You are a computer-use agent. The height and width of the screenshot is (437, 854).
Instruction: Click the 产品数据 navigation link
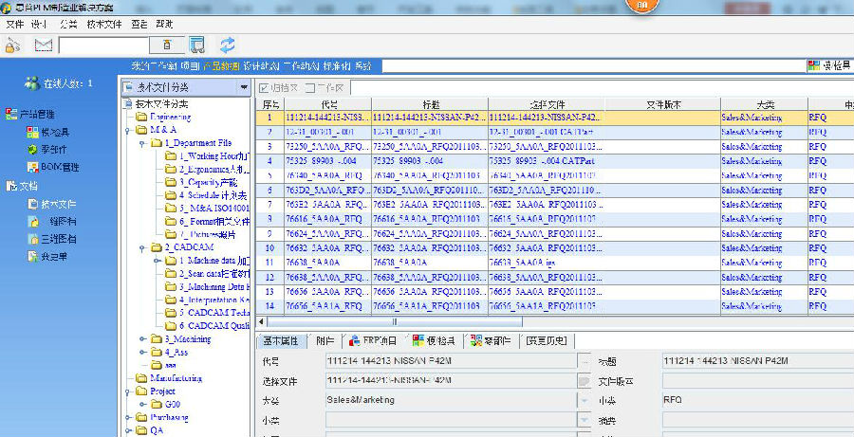[222, 65]
